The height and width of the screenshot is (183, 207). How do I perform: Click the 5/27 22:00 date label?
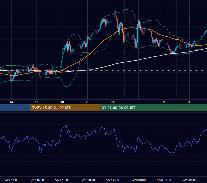point(113,180)
